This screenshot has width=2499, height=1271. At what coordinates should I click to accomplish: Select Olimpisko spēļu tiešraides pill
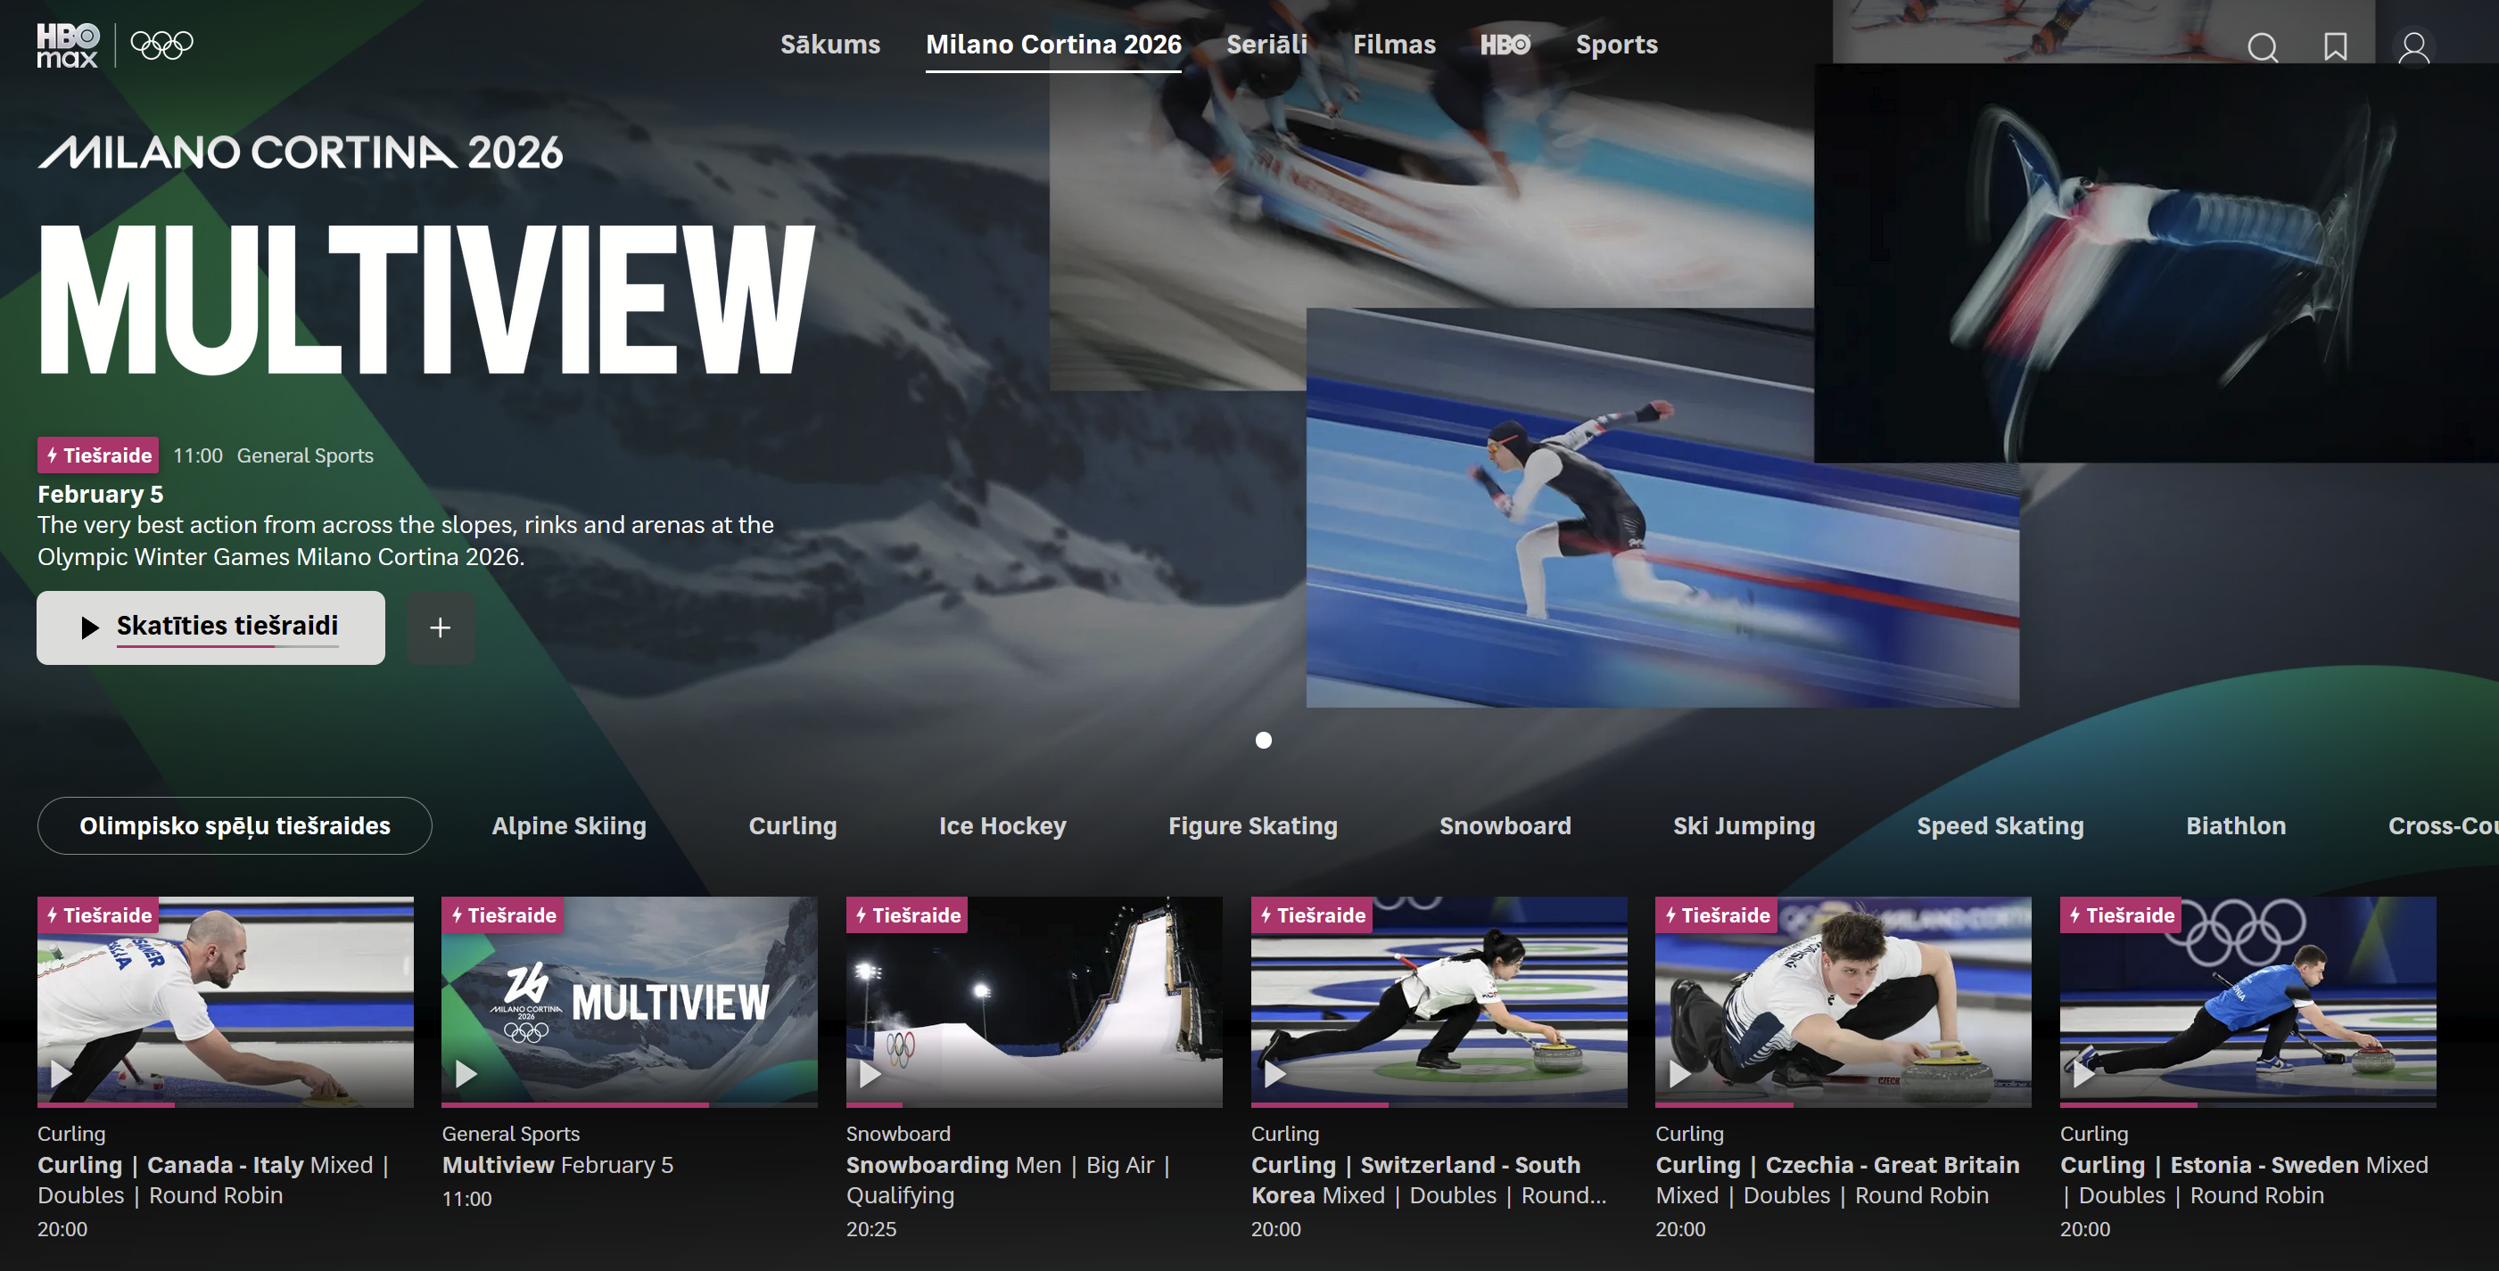point(234,826)
